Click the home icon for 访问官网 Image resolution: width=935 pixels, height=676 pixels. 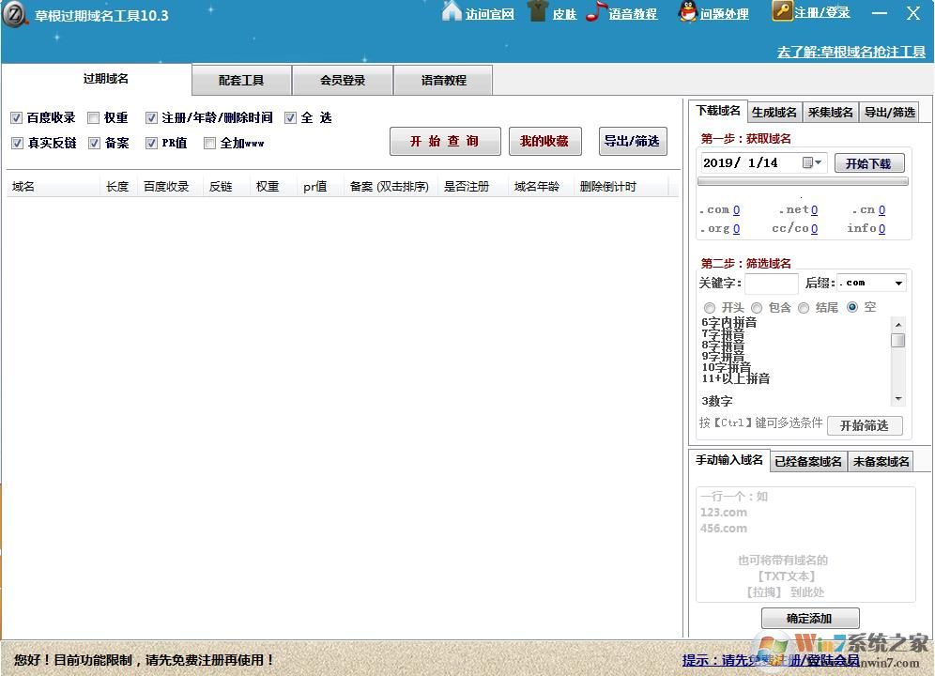coord(452,12)
